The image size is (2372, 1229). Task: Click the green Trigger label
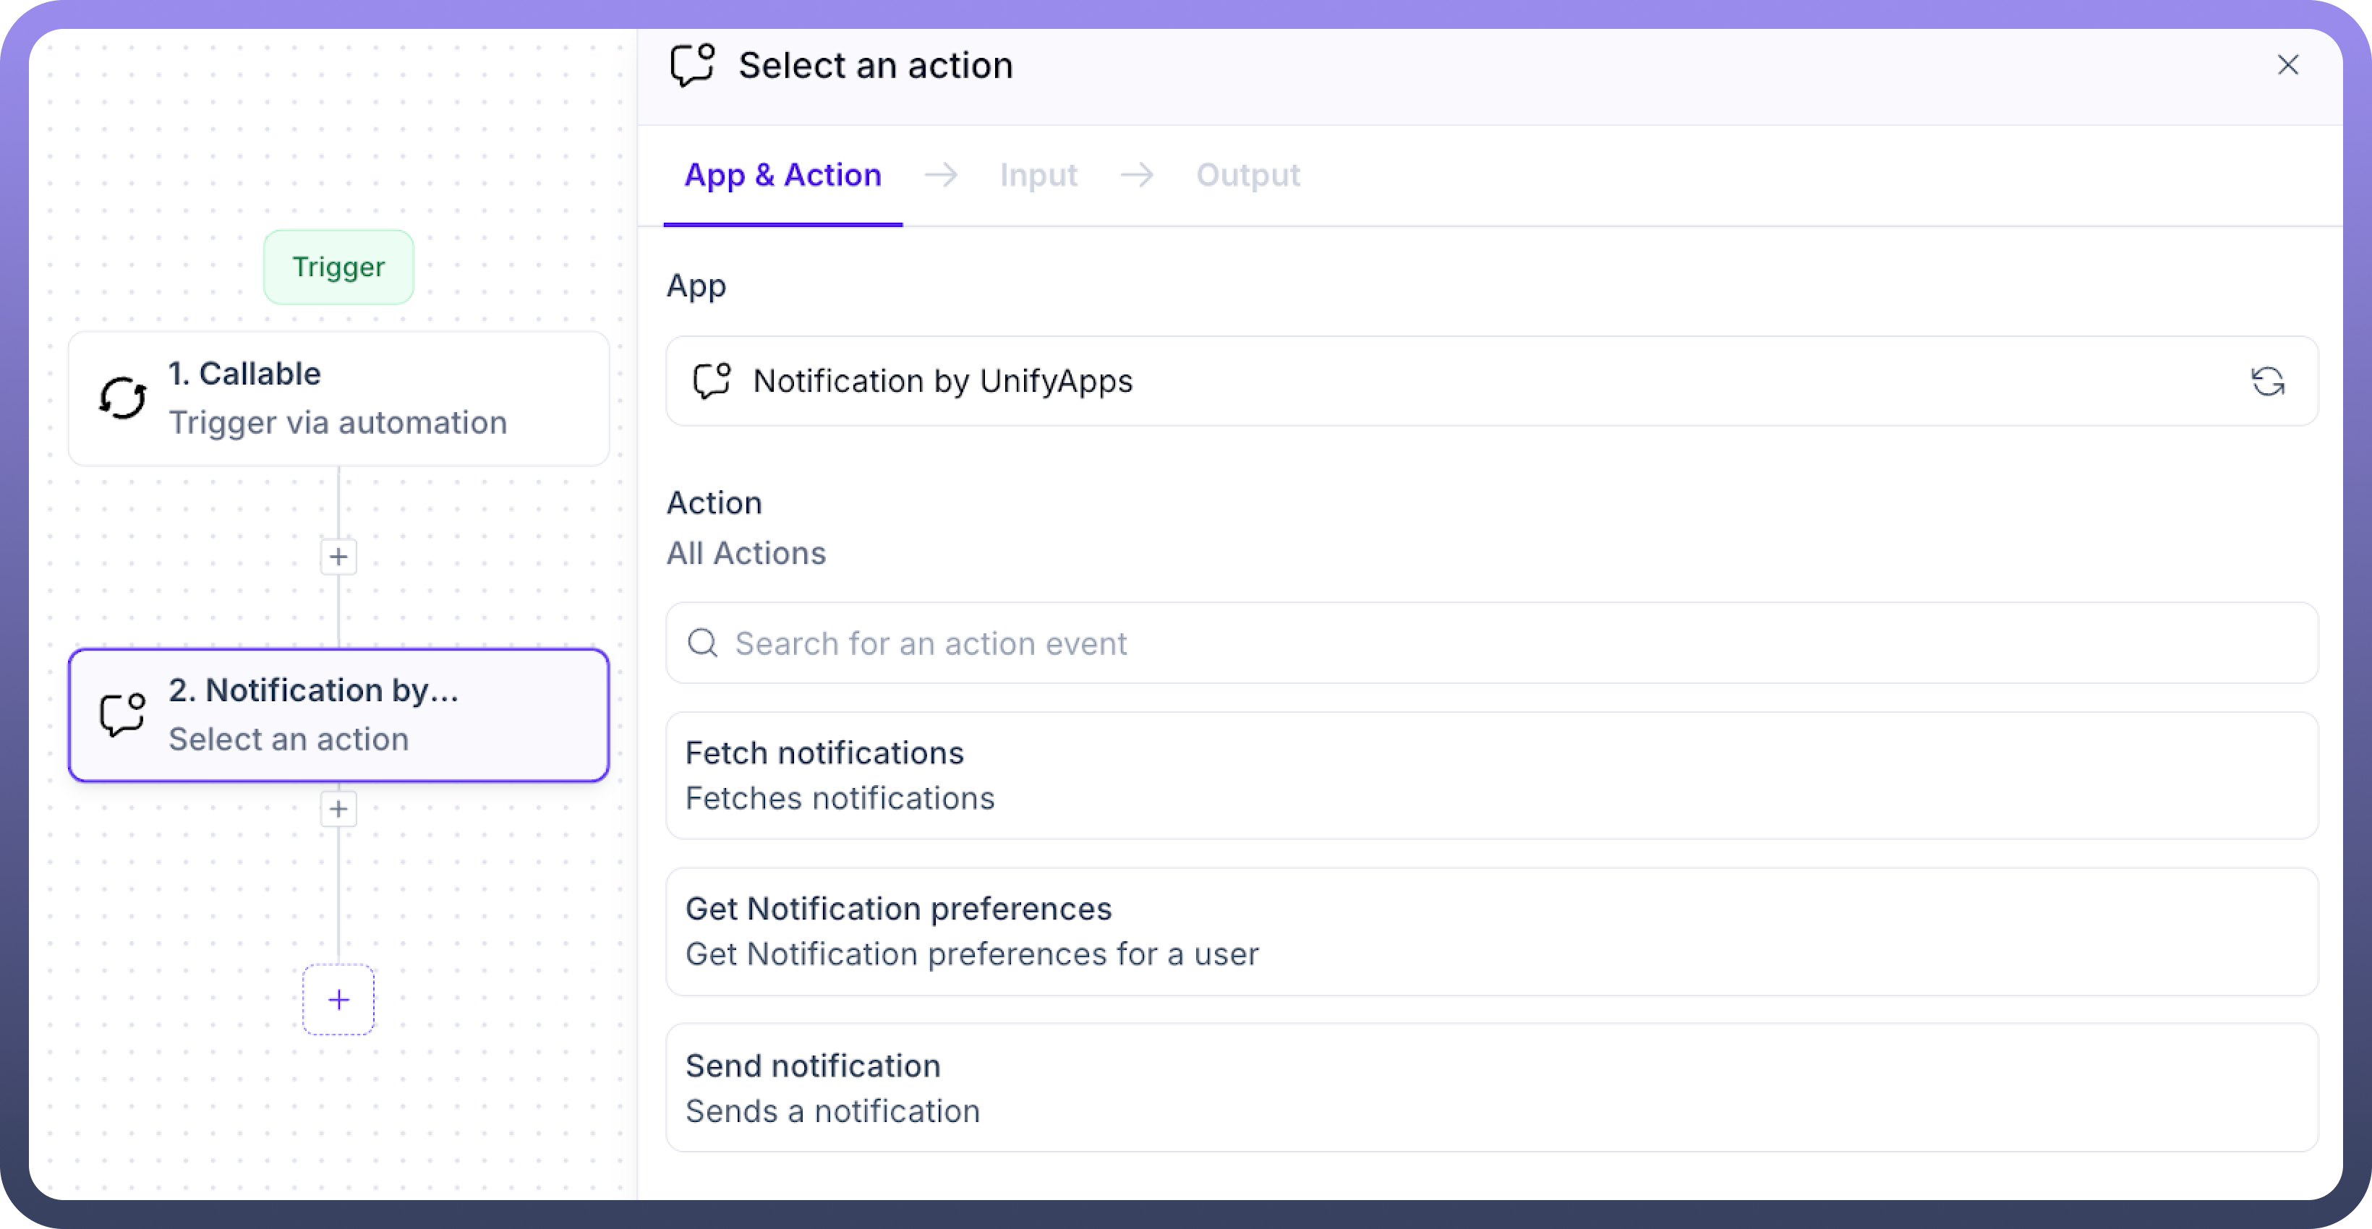tap(338, 267)
